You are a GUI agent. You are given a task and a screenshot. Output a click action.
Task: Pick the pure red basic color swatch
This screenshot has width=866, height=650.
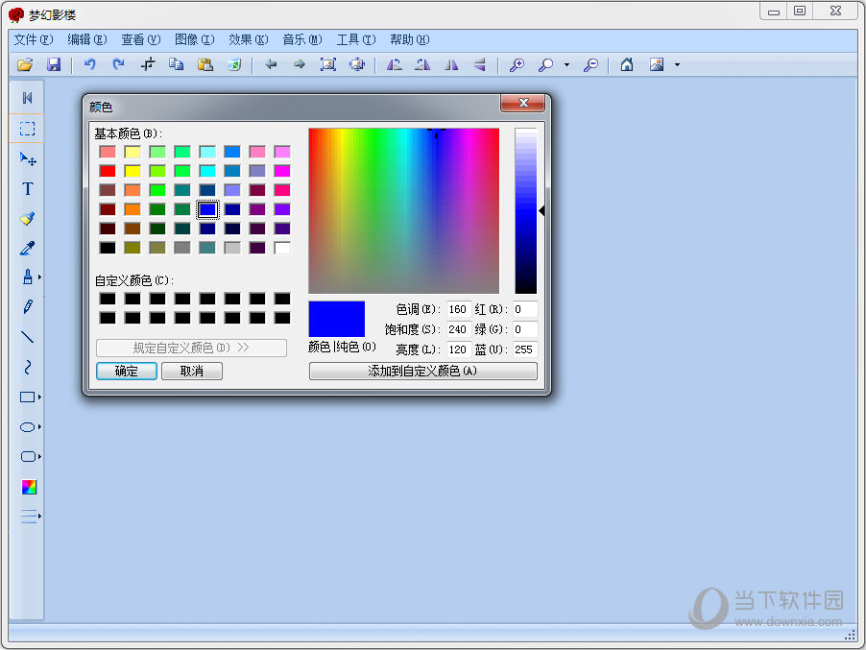[108, 171]
